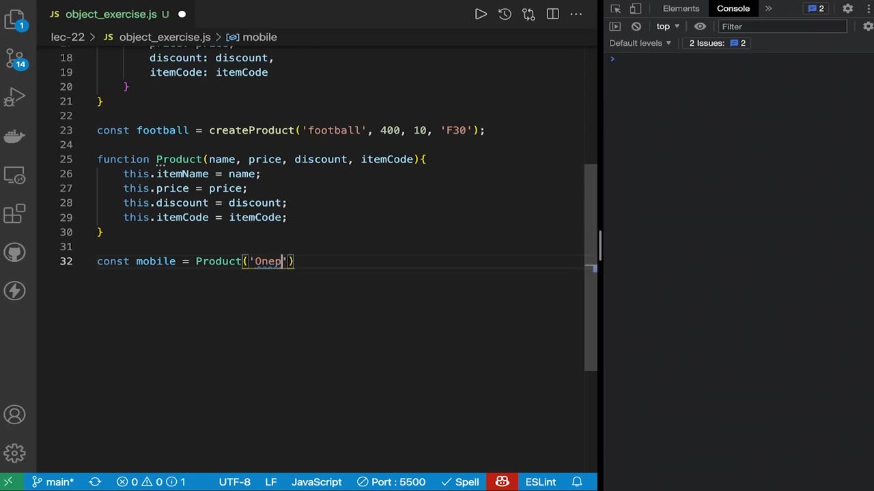Viewport: 874px width, 491px height.
Task: Open the timeline history icon in editor toolbar
Action: pyautogui.click(x=505, y=14)
